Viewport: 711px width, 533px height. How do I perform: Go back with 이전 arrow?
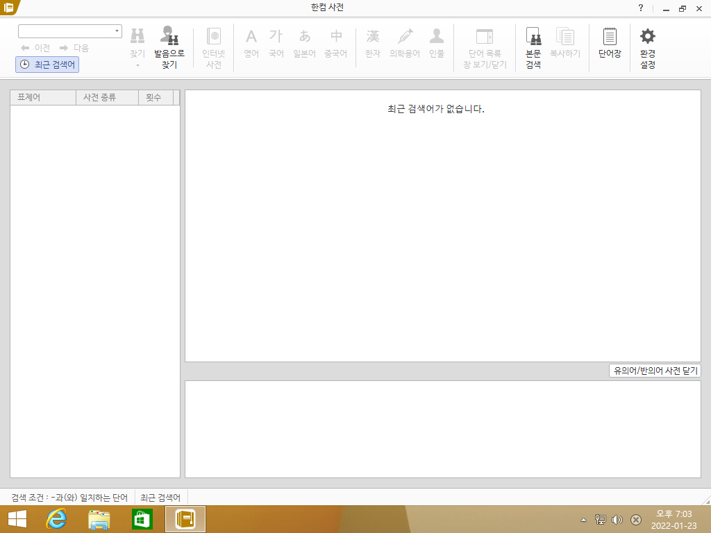[x=35, y=48]
